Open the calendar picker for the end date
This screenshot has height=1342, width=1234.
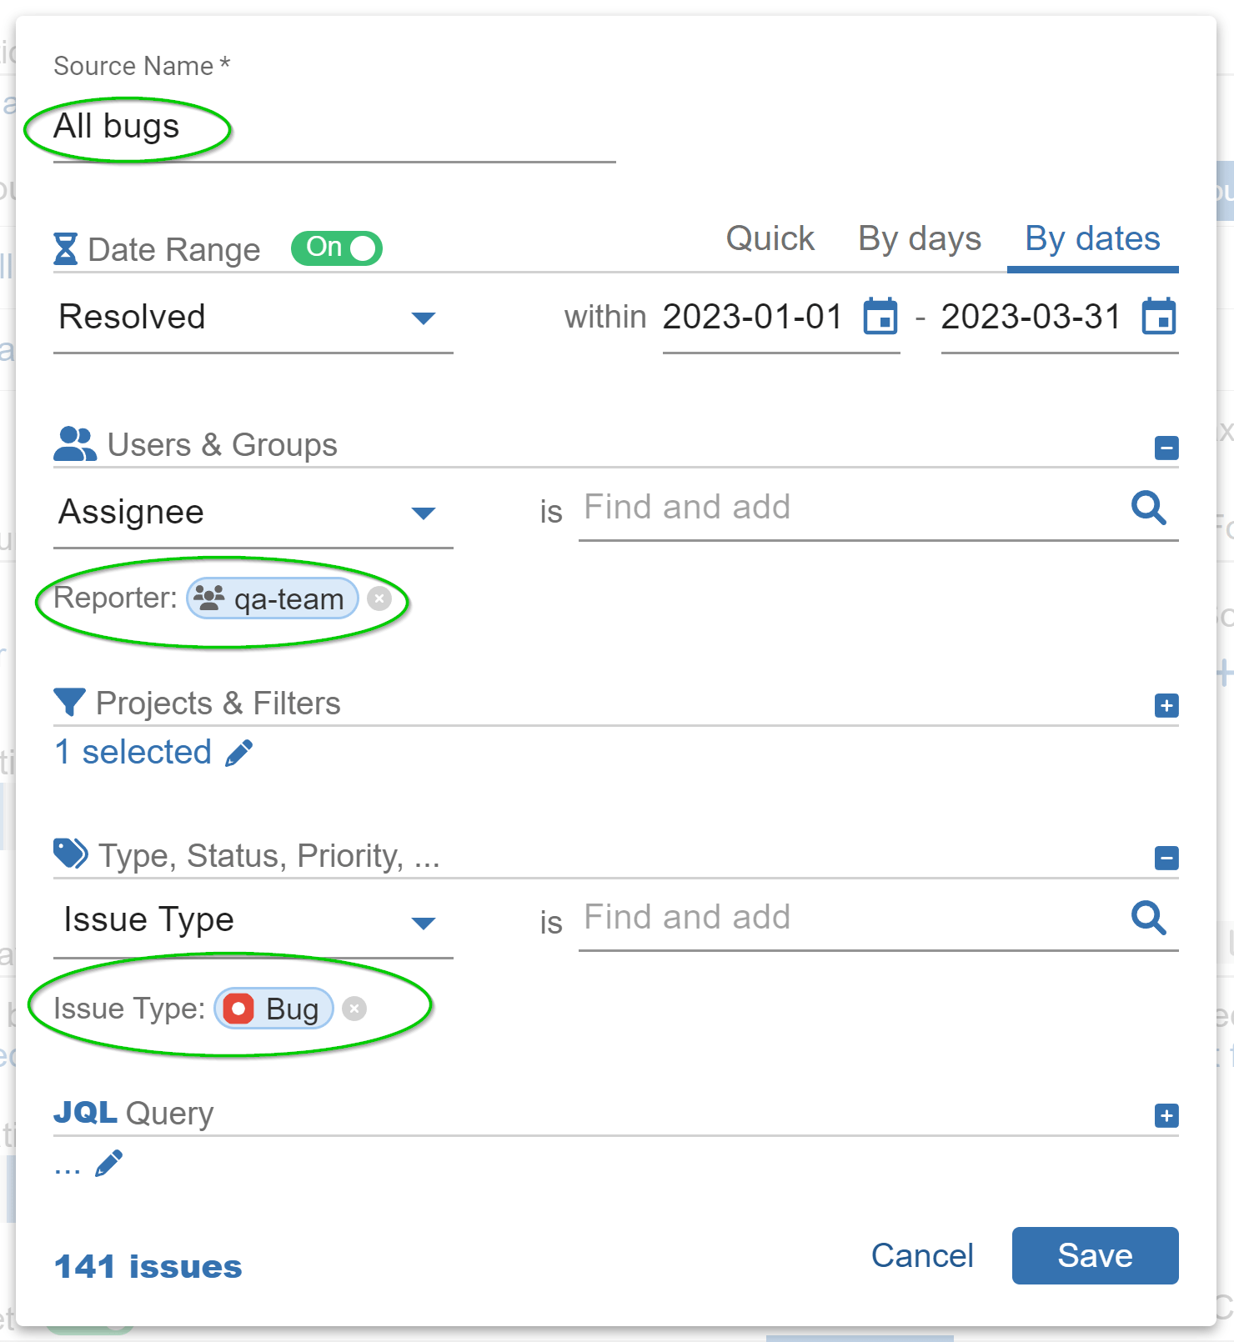[x=1158, y=317]
